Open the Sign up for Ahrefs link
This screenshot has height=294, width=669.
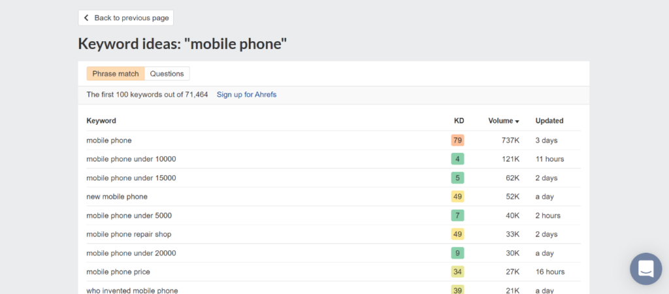coord(246,95)
